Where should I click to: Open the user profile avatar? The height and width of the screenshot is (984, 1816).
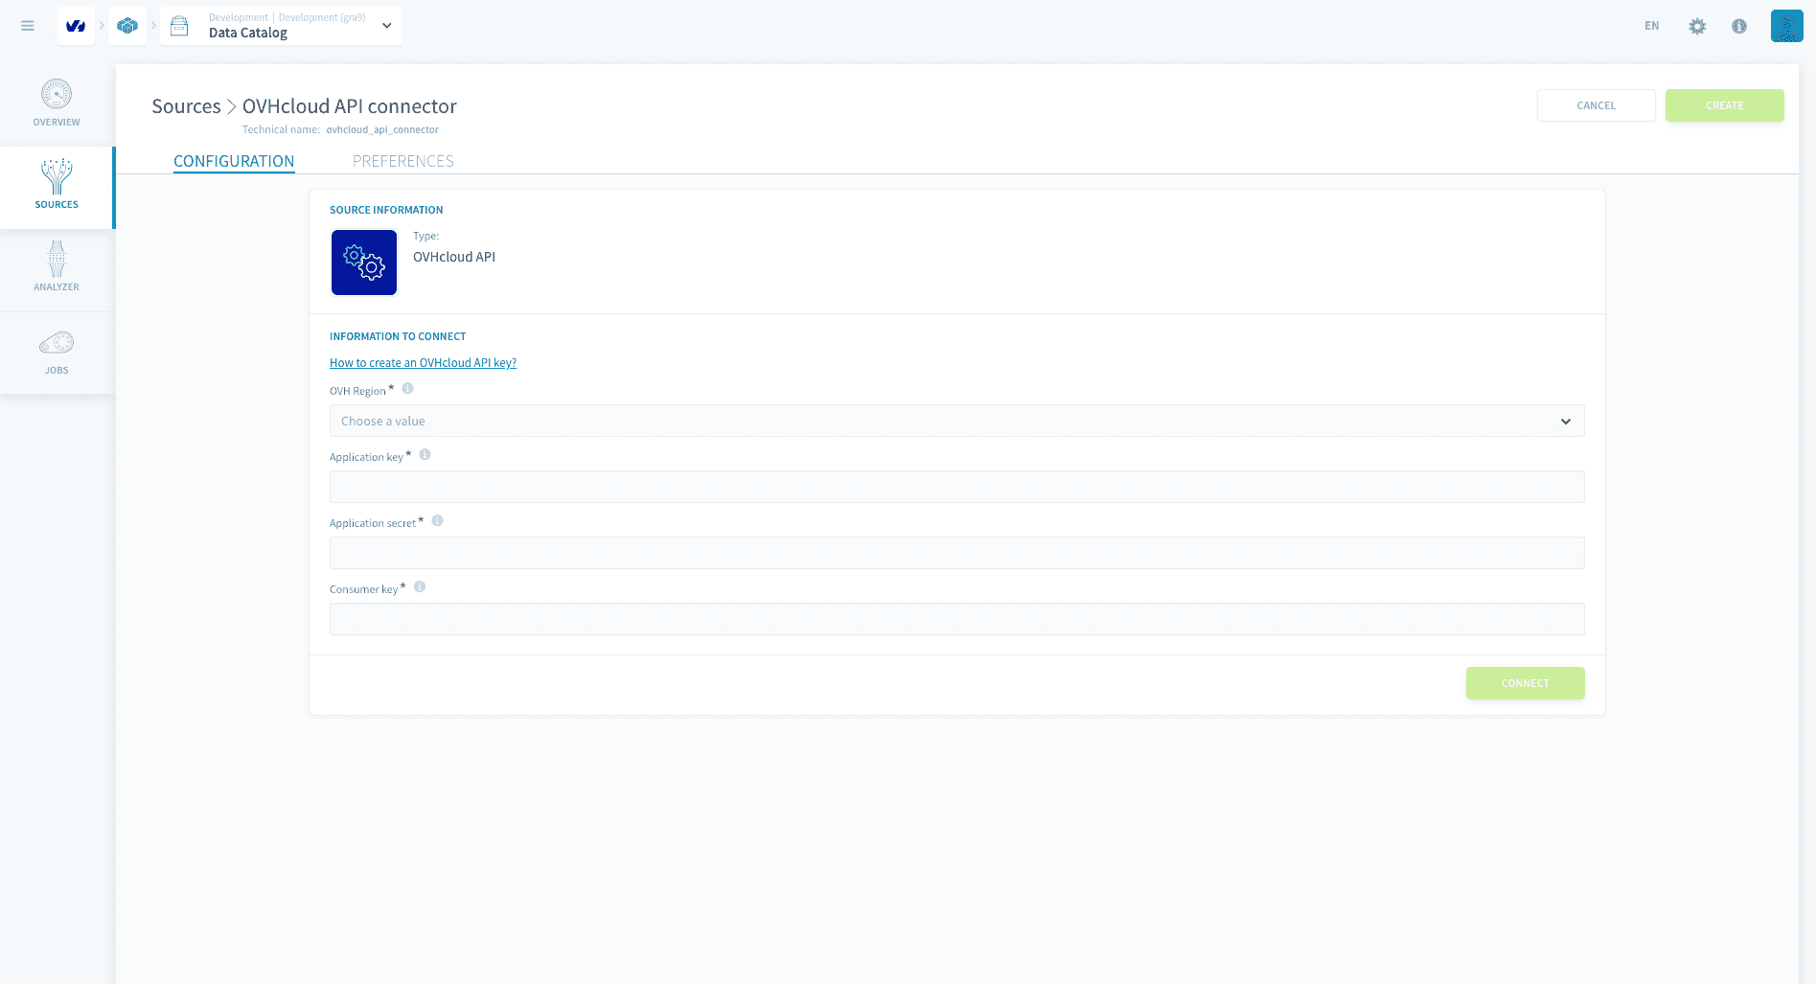(x=1787, y=26)
